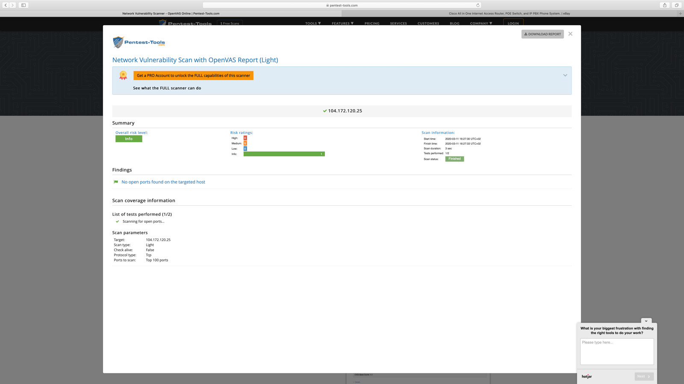The width and height of the screenshot is (684, 384).
Task: Click Protocol type Tcp value
Action: 148,255
